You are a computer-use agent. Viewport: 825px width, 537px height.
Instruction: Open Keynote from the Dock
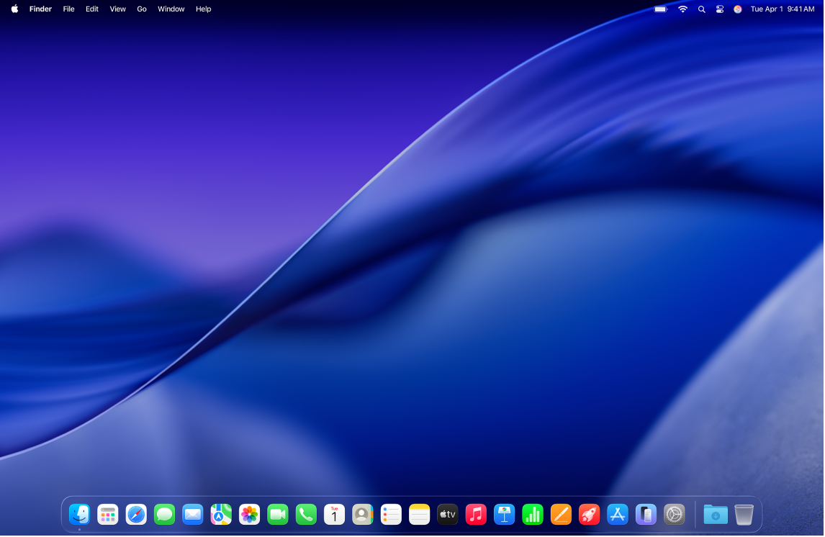[504, 514]
